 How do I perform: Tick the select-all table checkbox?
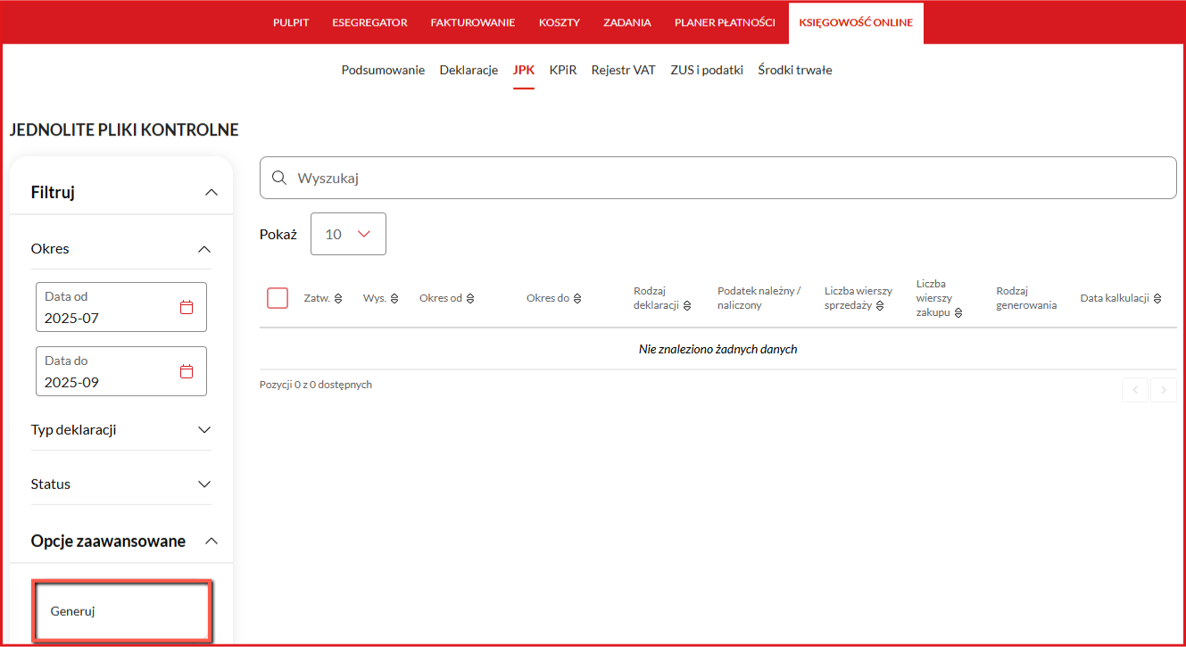pos(278,298)
